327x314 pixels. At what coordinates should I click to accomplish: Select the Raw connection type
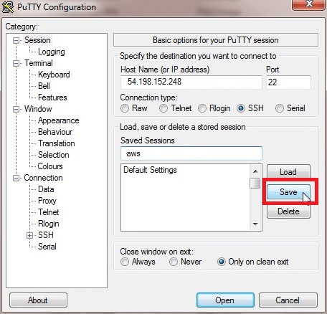[x=125, y=108]
